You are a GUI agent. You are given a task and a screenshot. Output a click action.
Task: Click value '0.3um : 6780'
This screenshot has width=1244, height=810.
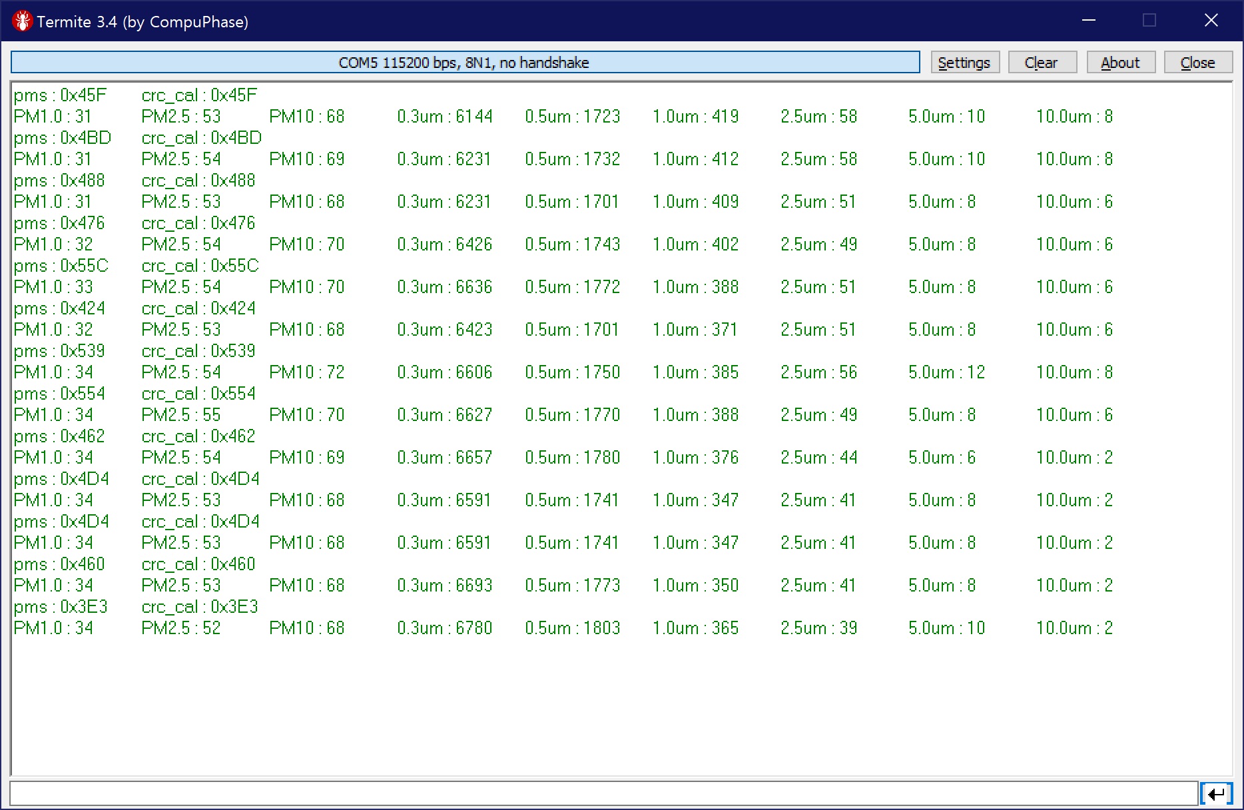(445, 628)
